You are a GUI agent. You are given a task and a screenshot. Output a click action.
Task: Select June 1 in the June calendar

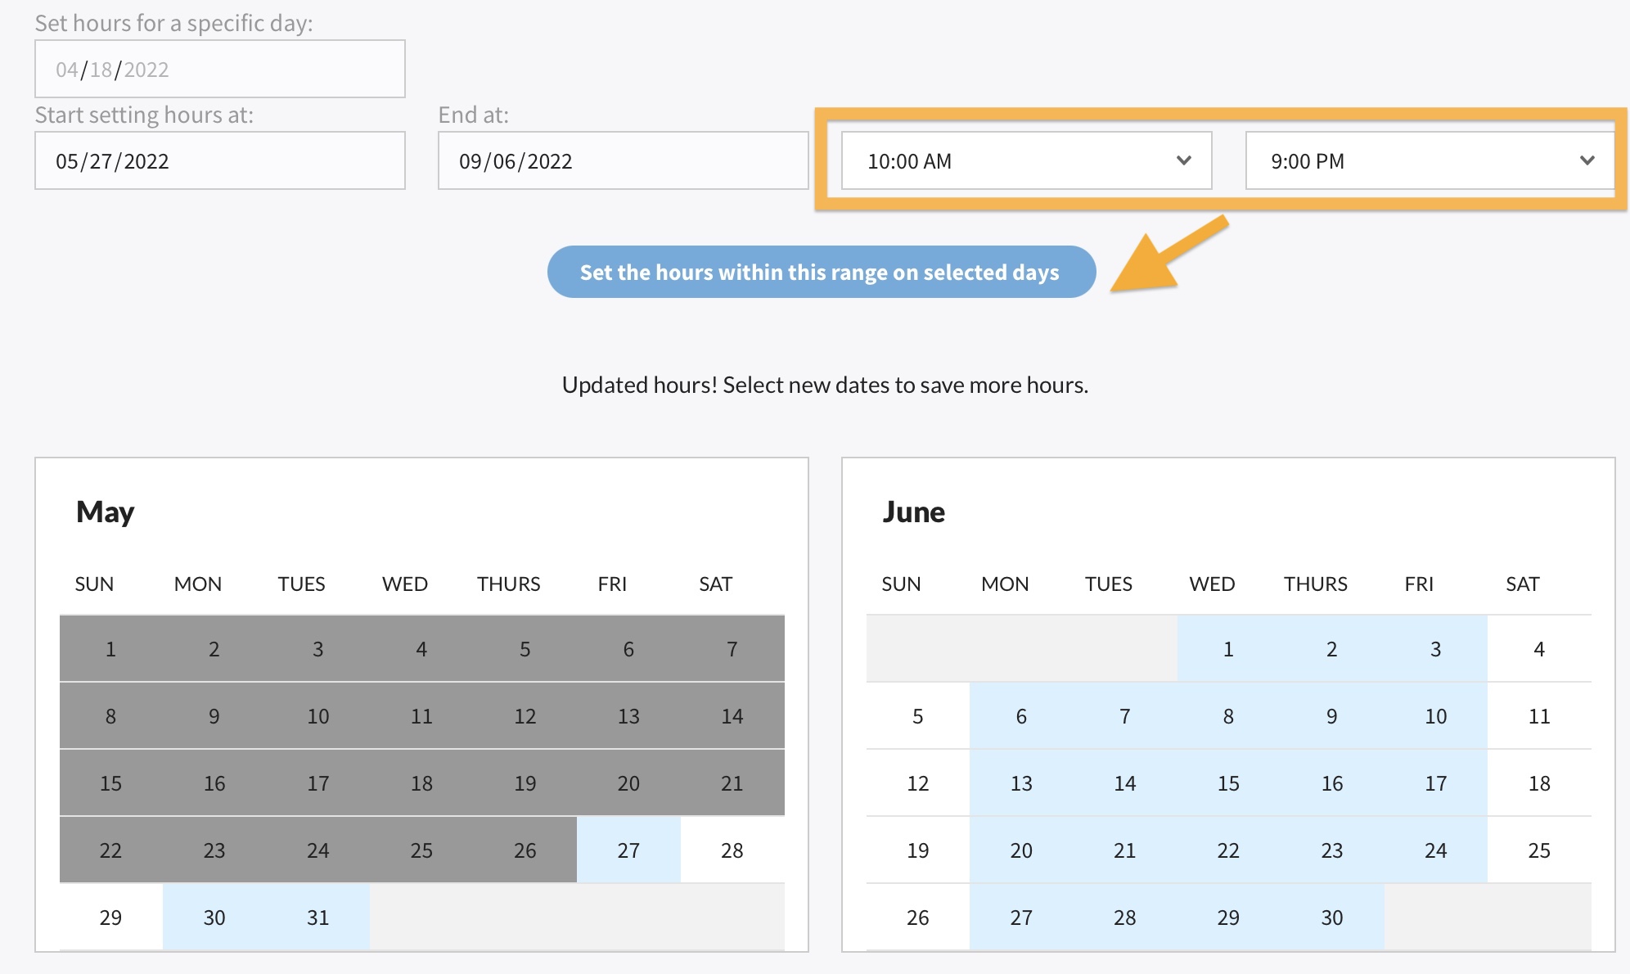click(1228, 649)
